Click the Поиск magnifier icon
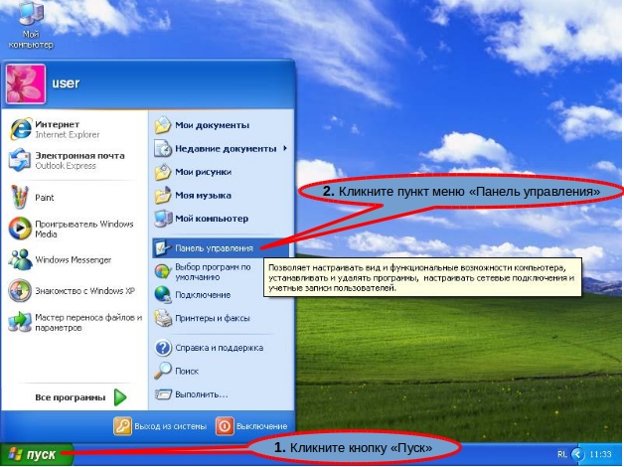Screen dimensions: 624x467 coord(163,371)
